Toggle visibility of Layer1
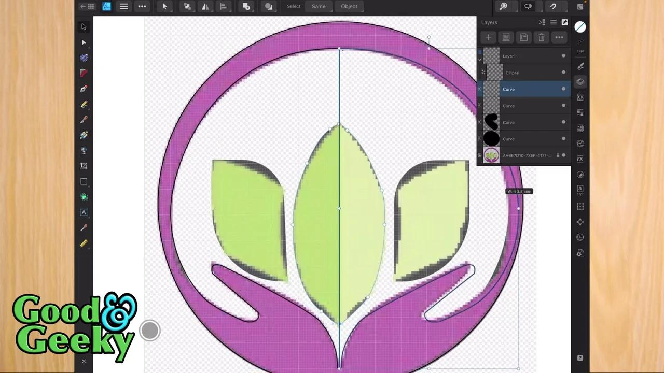Image resolution: width=664 pixels, height=373 pixels. coord(563,55)
